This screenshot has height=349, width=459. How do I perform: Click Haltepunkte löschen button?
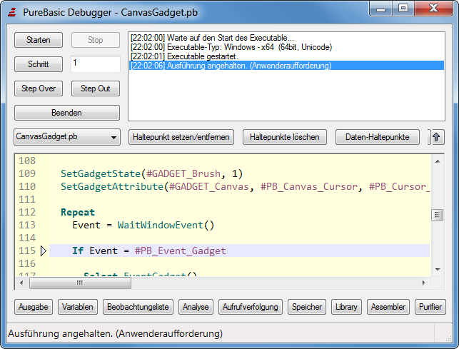[285, 137]
